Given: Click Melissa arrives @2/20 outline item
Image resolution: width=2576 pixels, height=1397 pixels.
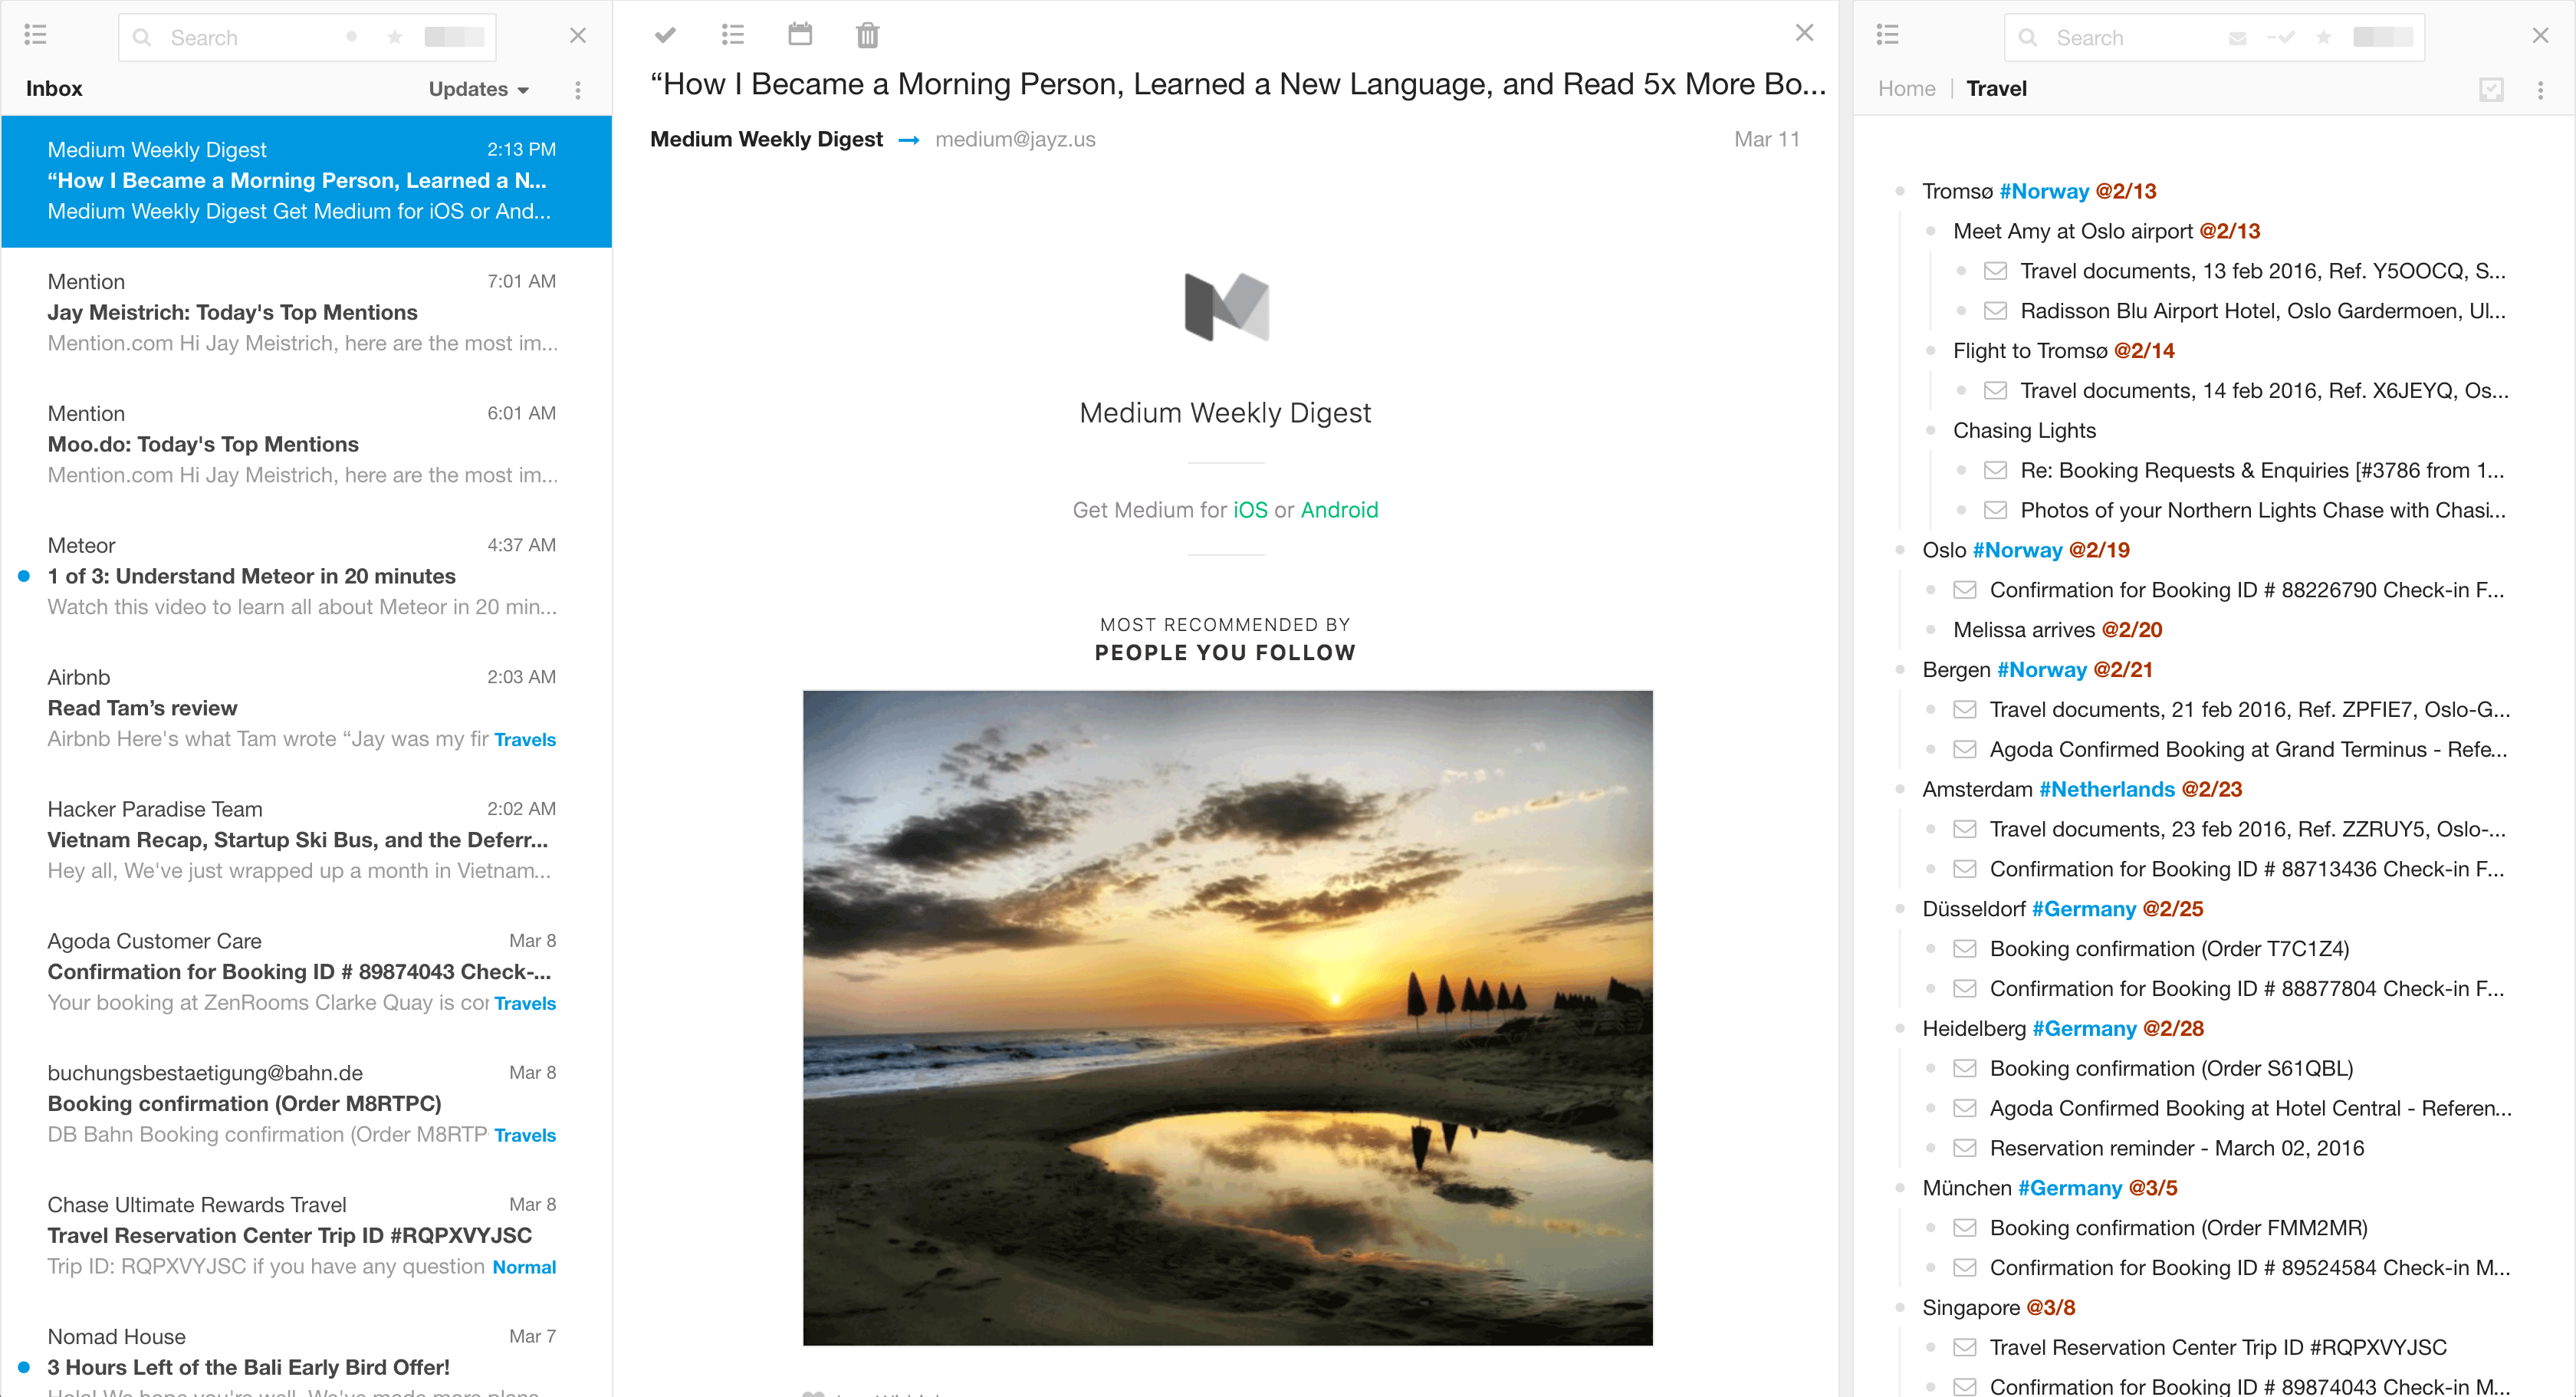Looking at the screenshot, I should (x=2057, y=630).
